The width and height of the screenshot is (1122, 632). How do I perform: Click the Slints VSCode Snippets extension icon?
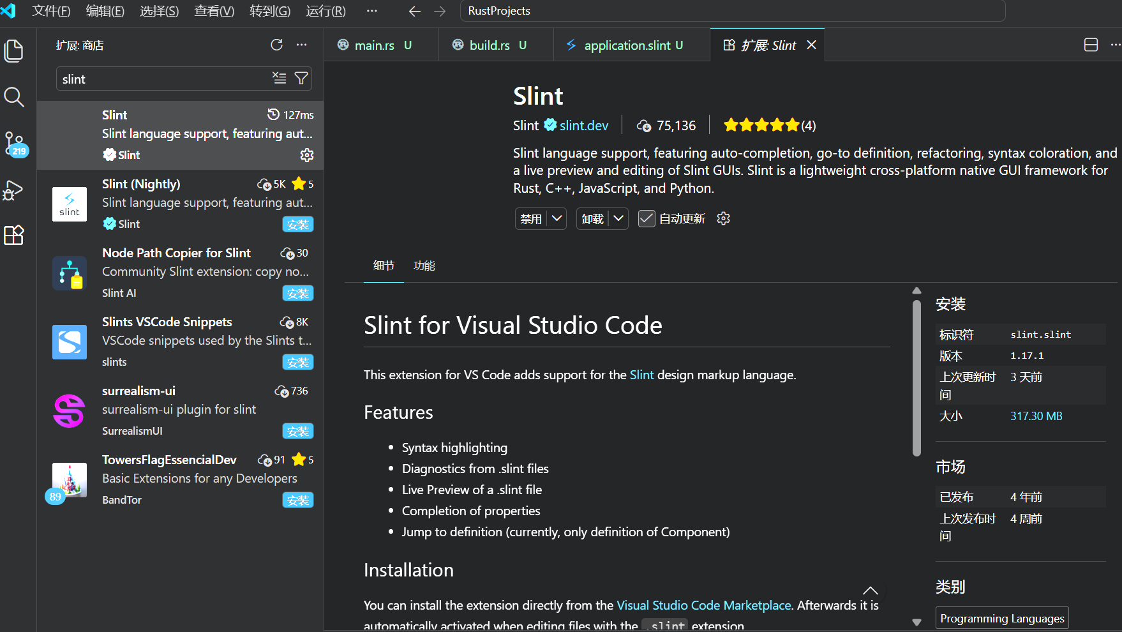[70, 342]
